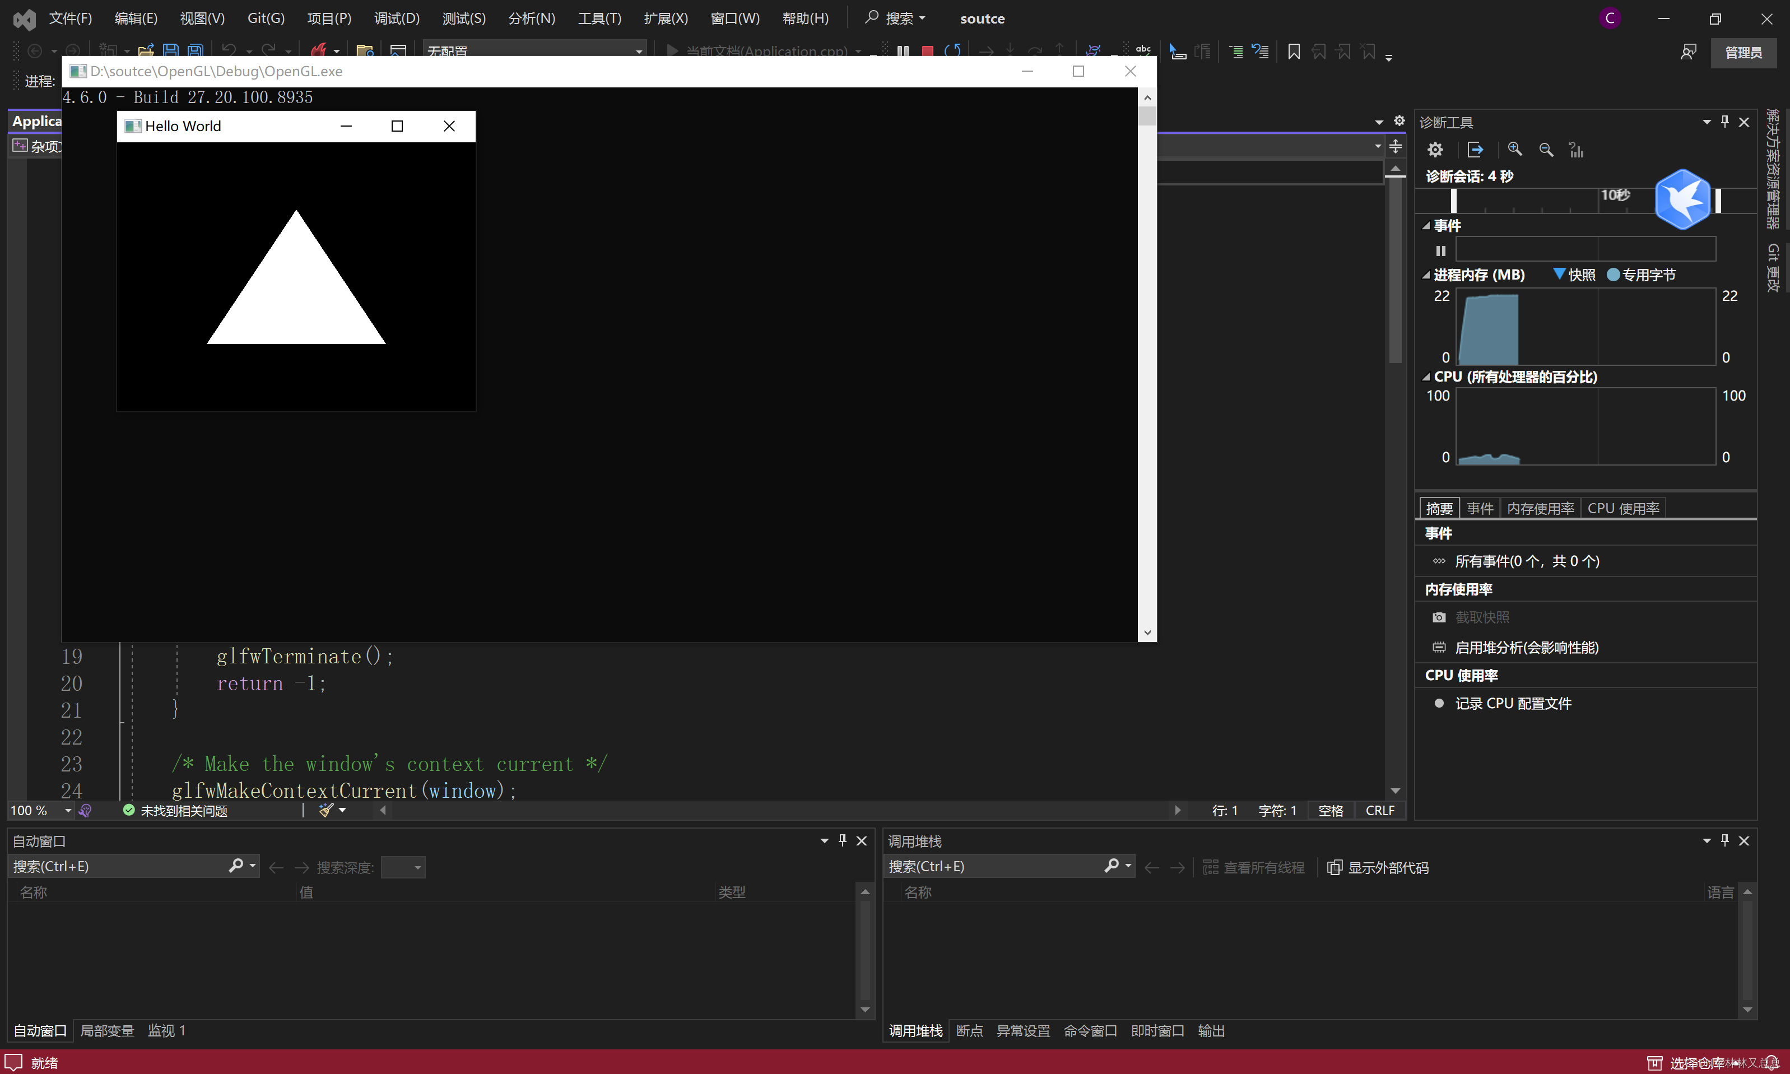The height and width of the screenshot is (1074, 1790).
Task: Click the pause debugging icon in toolbar
Action: tap(903, 52)
